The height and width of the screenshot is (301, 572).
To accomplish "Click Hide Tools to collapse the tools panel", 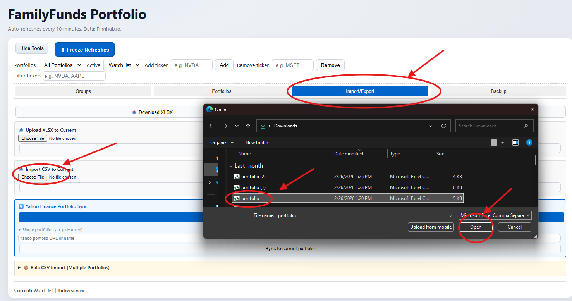I will point(32,48).
